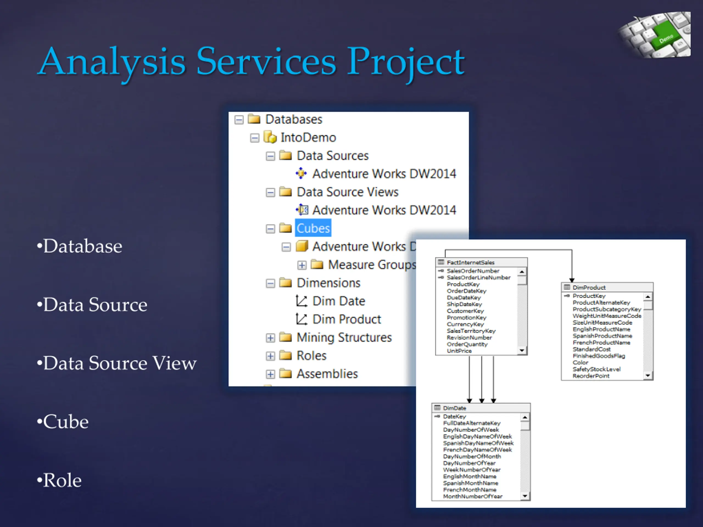The image size is (703, 527).
Task: Click the Mining Structures folder icon
Action: click(285, 337)
